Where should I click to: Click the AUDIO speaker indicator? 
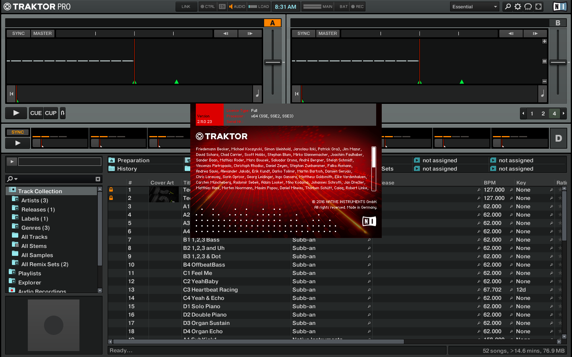pos(237,7)
